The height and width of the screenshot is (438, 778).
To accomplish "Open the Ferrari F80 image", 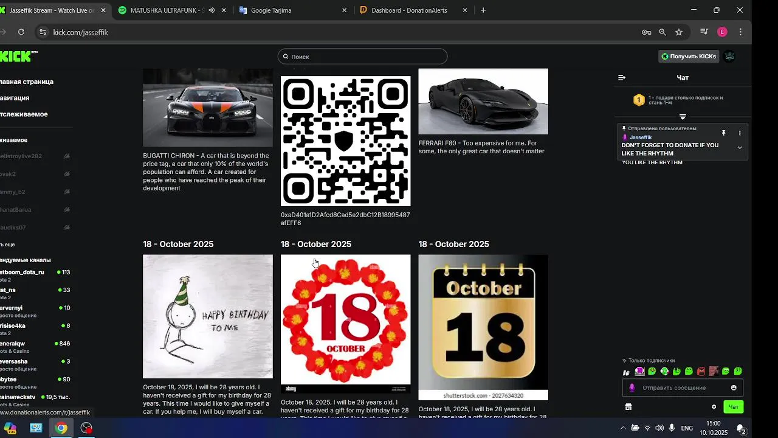I will [x=483, y=101].
